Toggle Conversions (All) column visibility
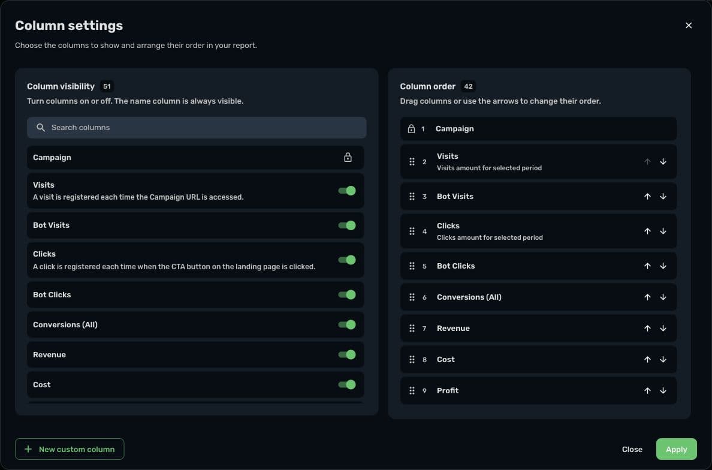The height and width of the screenshot is (470, 712). coord(347,325)
